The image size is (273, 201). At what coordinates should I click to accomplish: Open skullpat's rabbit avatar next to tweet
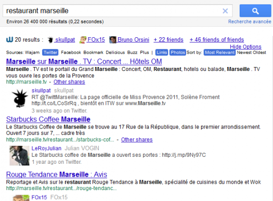point(20,98)
